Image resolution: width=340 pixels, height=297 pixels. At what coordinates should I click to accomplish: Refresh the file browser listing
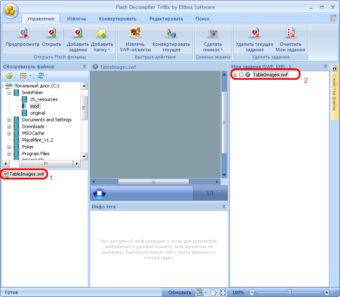tap(40, 76)
